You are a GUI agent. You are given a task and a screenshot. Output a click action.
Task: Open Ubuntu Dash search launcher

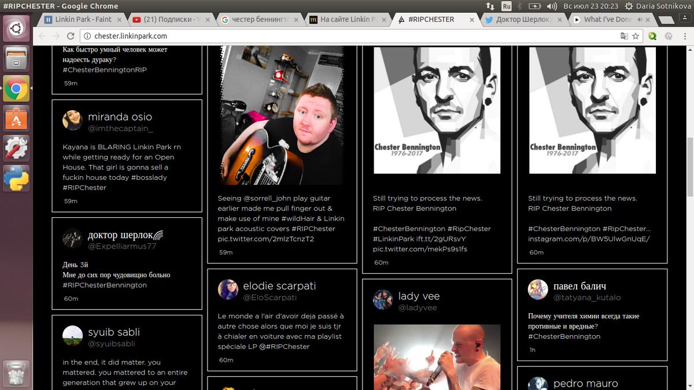tap(16, 28)
